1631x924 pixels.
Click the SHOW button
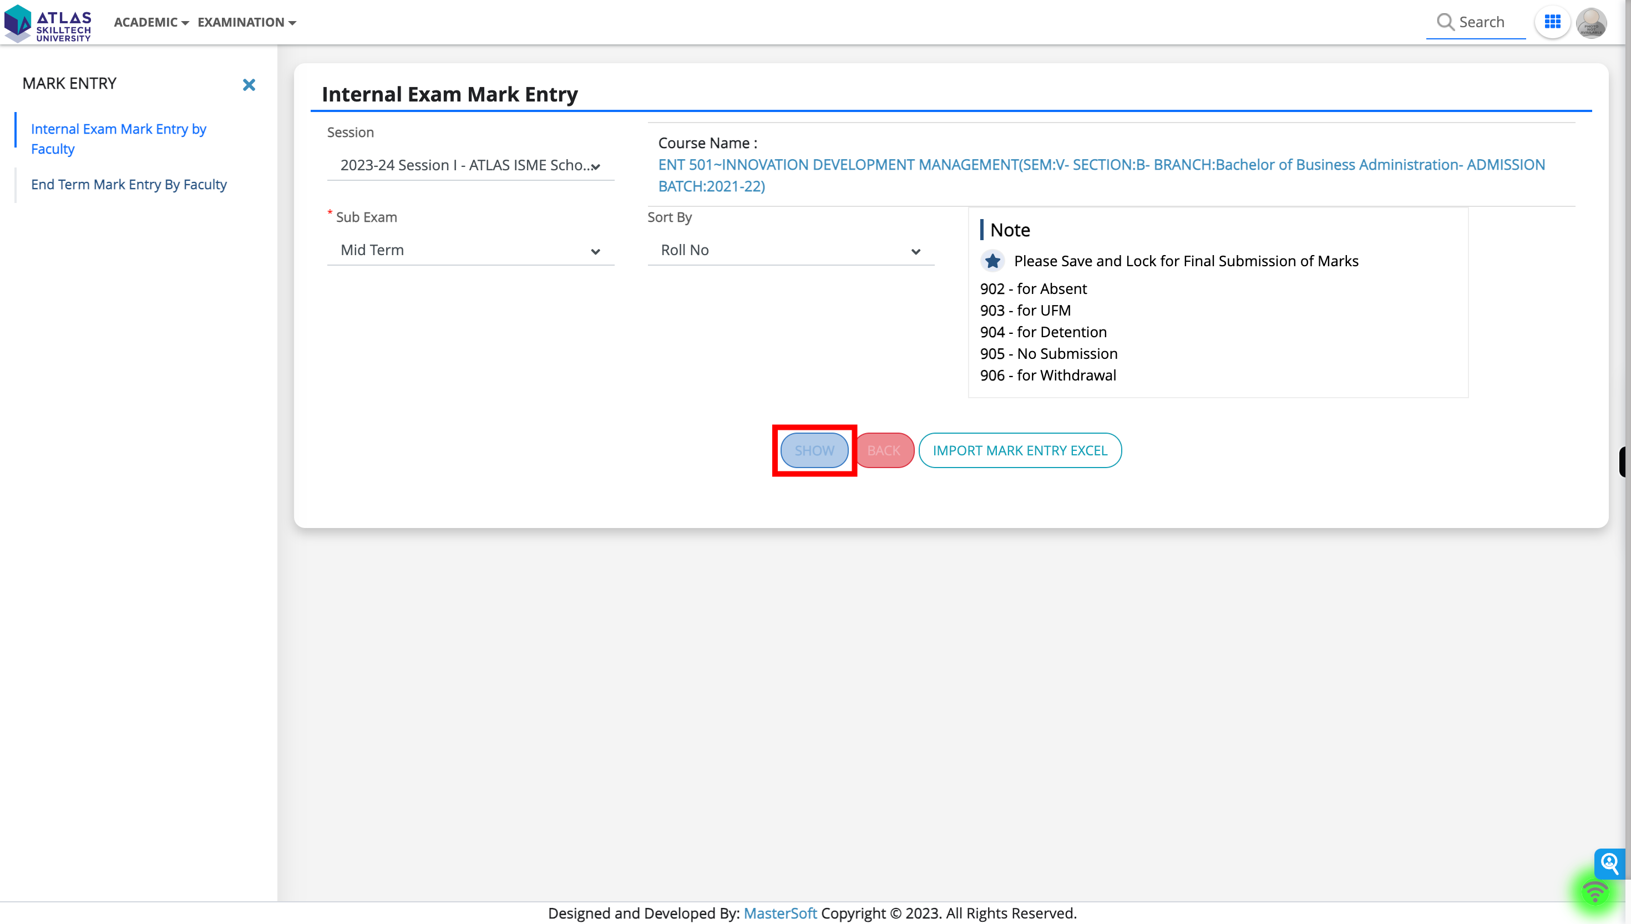point(814,450)
